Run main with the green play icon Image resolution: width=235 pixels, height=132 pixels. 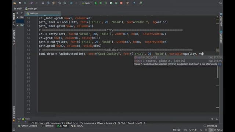(x=96, y=3)
